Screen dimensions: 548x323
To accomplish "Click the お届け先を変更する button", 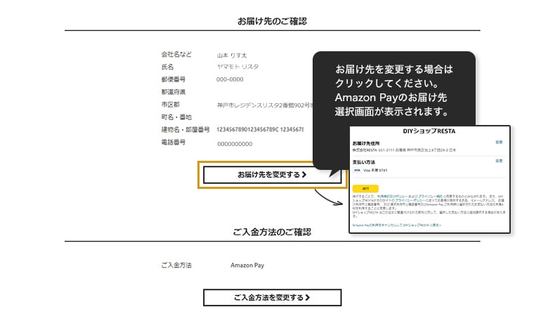I will [x=272, y=175].
